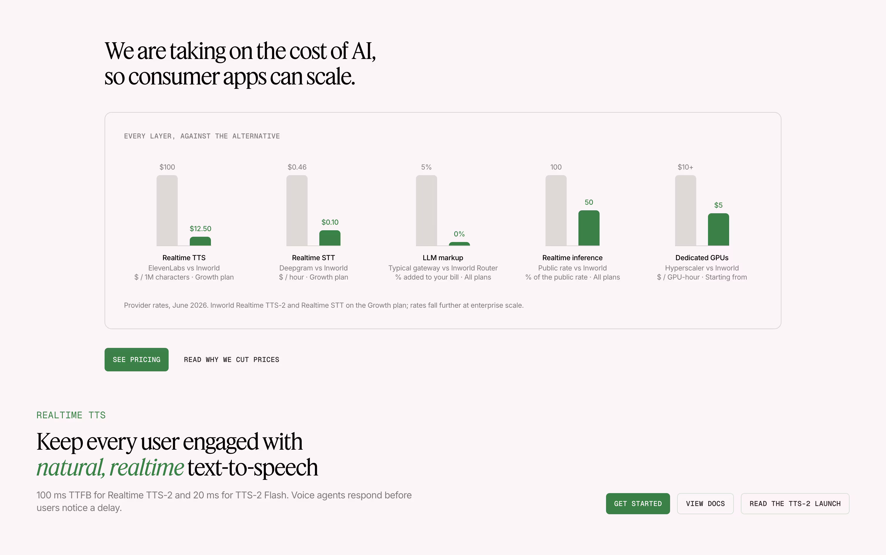The width and height of the screenshot is (886, 555).
Task: Open the See Pricing button
Action: tap(136, 359)
